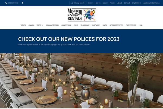Click the download icon in Pricing Sheet
The image size is (163, 109).
pyautogui.click(x=72, y=3)
